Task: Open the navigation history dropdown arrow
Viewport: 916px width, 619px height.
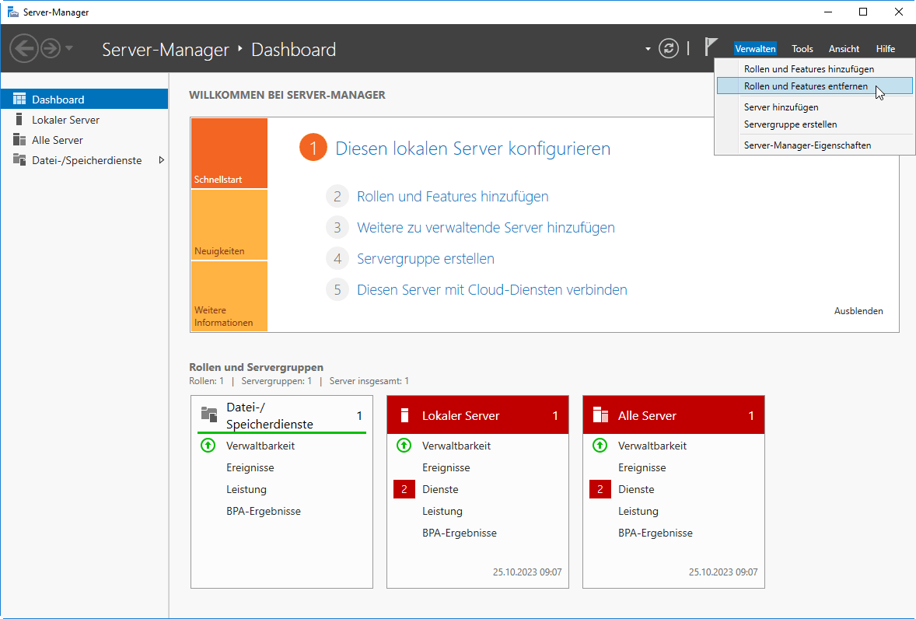Action: click(x=69, y=49)
